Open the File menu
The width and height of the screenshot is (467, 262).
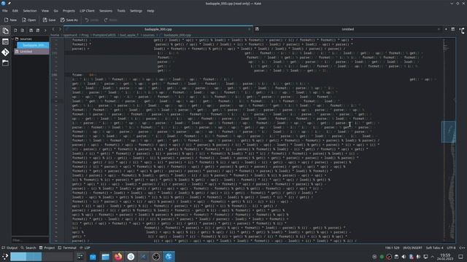click(5, 11)
